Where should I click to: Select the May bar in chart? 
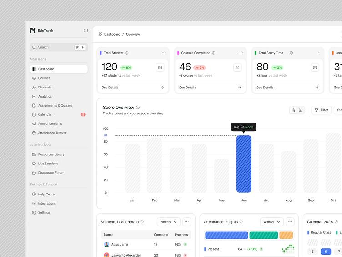221,176
